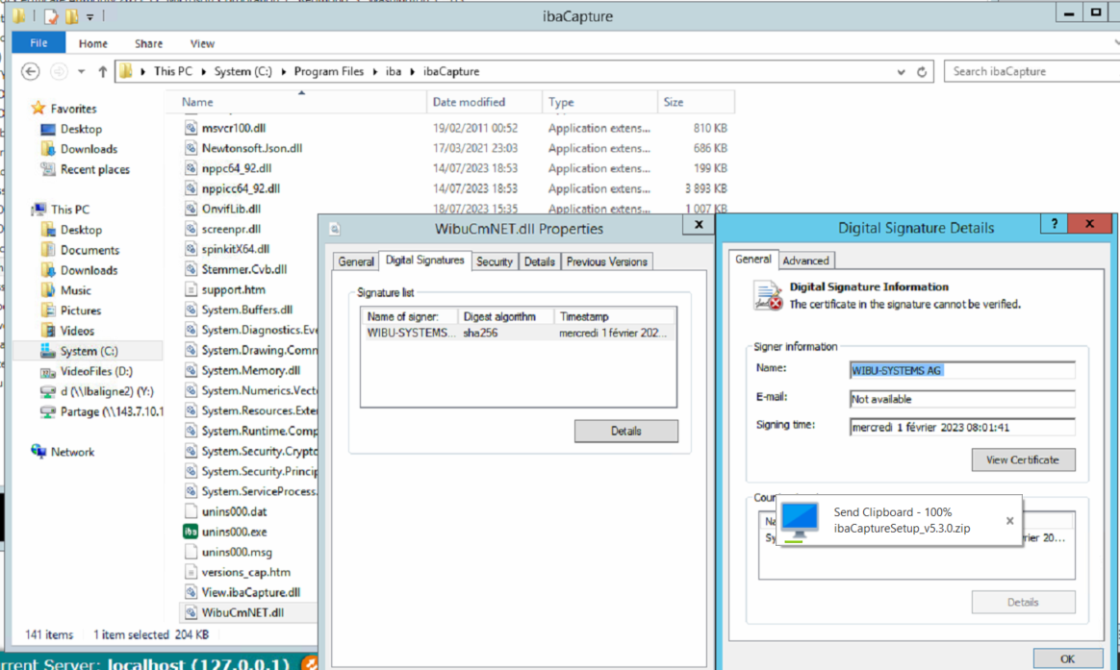
Task: Open Documents under This PC
Action: (x=89, y=250)
